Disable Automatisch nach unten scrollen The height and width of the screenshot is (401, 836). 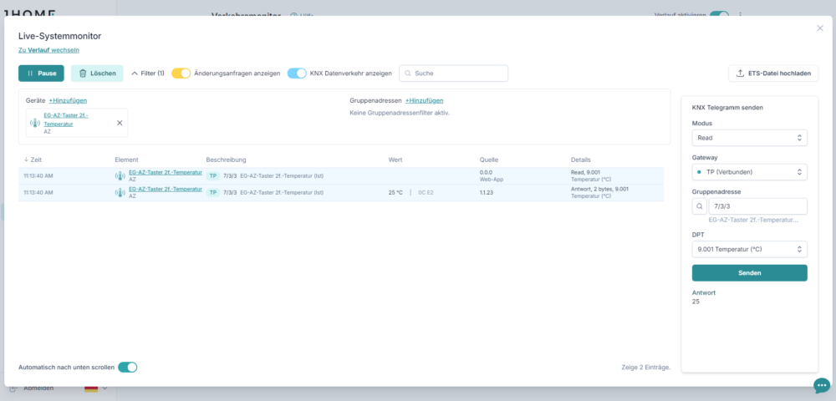click(x=127, y=367)
